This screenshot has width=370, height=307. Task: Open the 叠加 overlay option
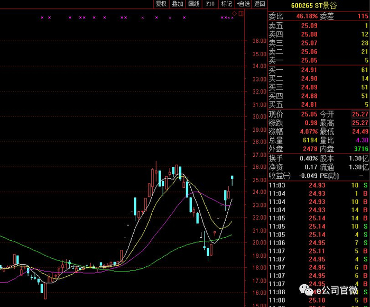pos(178,4)
